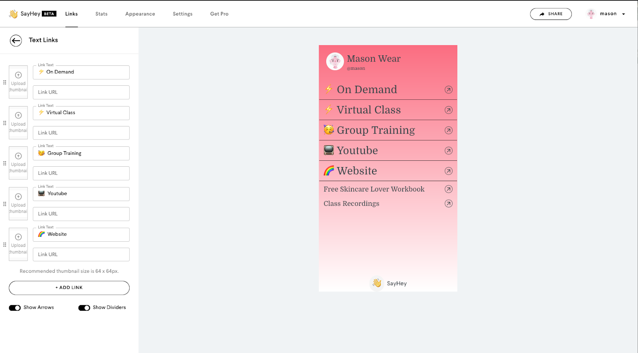Edit the On Demand link text field

click(81, 72)
